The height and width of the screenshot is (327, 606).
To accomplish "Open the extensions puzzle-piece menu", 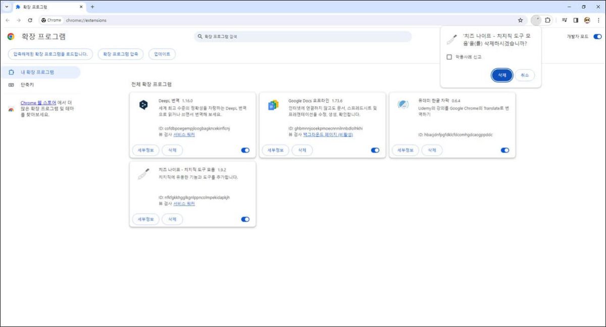I will (547, 20).
